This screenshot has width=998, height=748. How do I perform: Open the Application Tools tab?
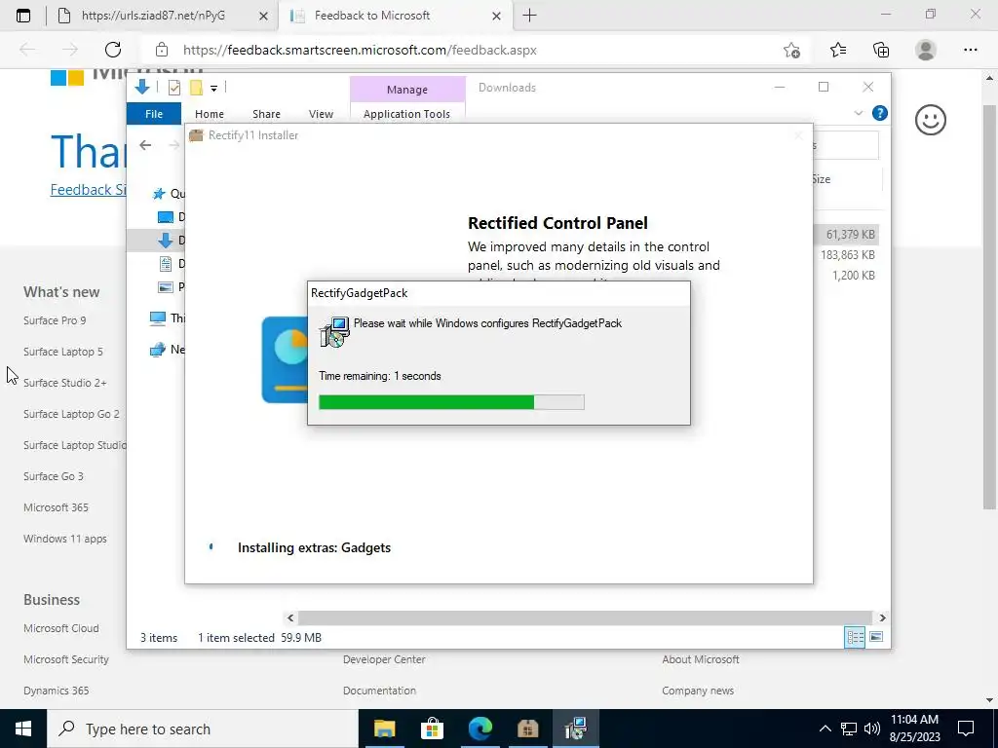406,114
